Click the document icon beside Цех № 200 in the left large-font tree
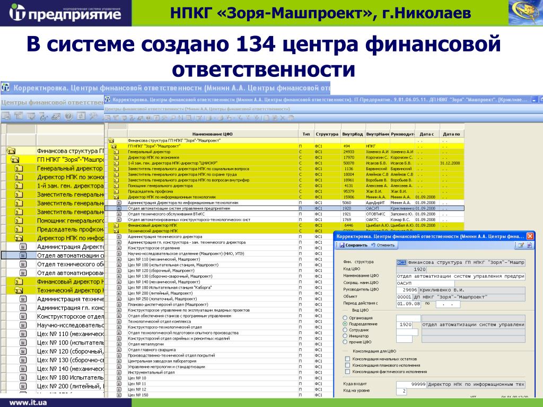Screen dimensions: 543x407 23,386
